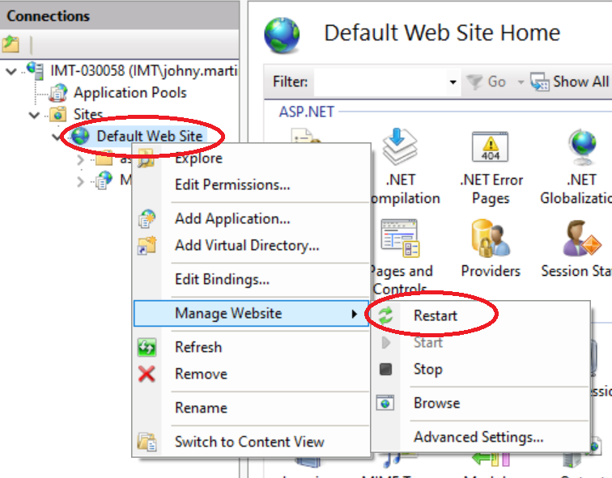Collapse the Sites tree node
Screen dimensions: 612x478
click(x=35, y=115)
